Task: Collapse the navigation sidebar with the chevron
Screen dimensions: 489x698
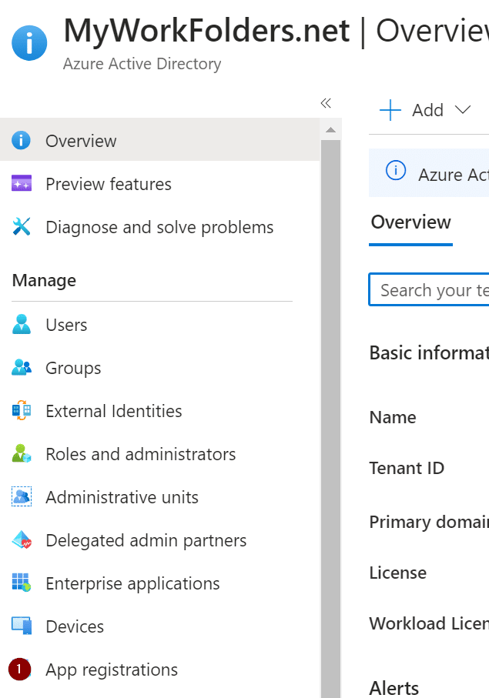Action: (x=325, y=102)
